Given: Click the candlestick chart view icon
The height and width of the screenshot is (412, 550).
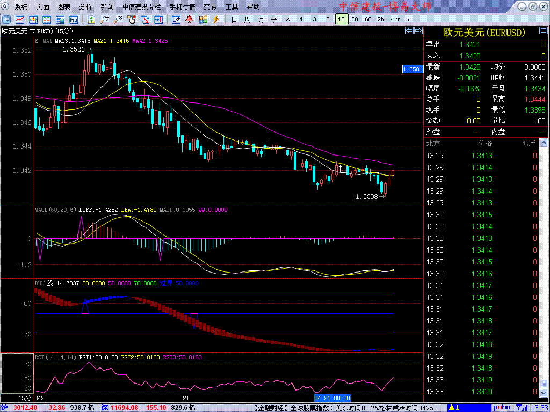Looking at the screenshot, I should (33, 19).
